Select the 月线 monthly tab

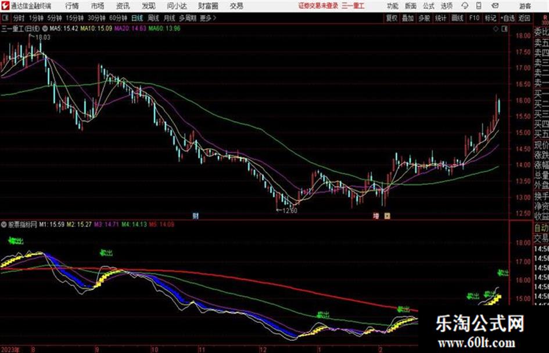point(170,18)
